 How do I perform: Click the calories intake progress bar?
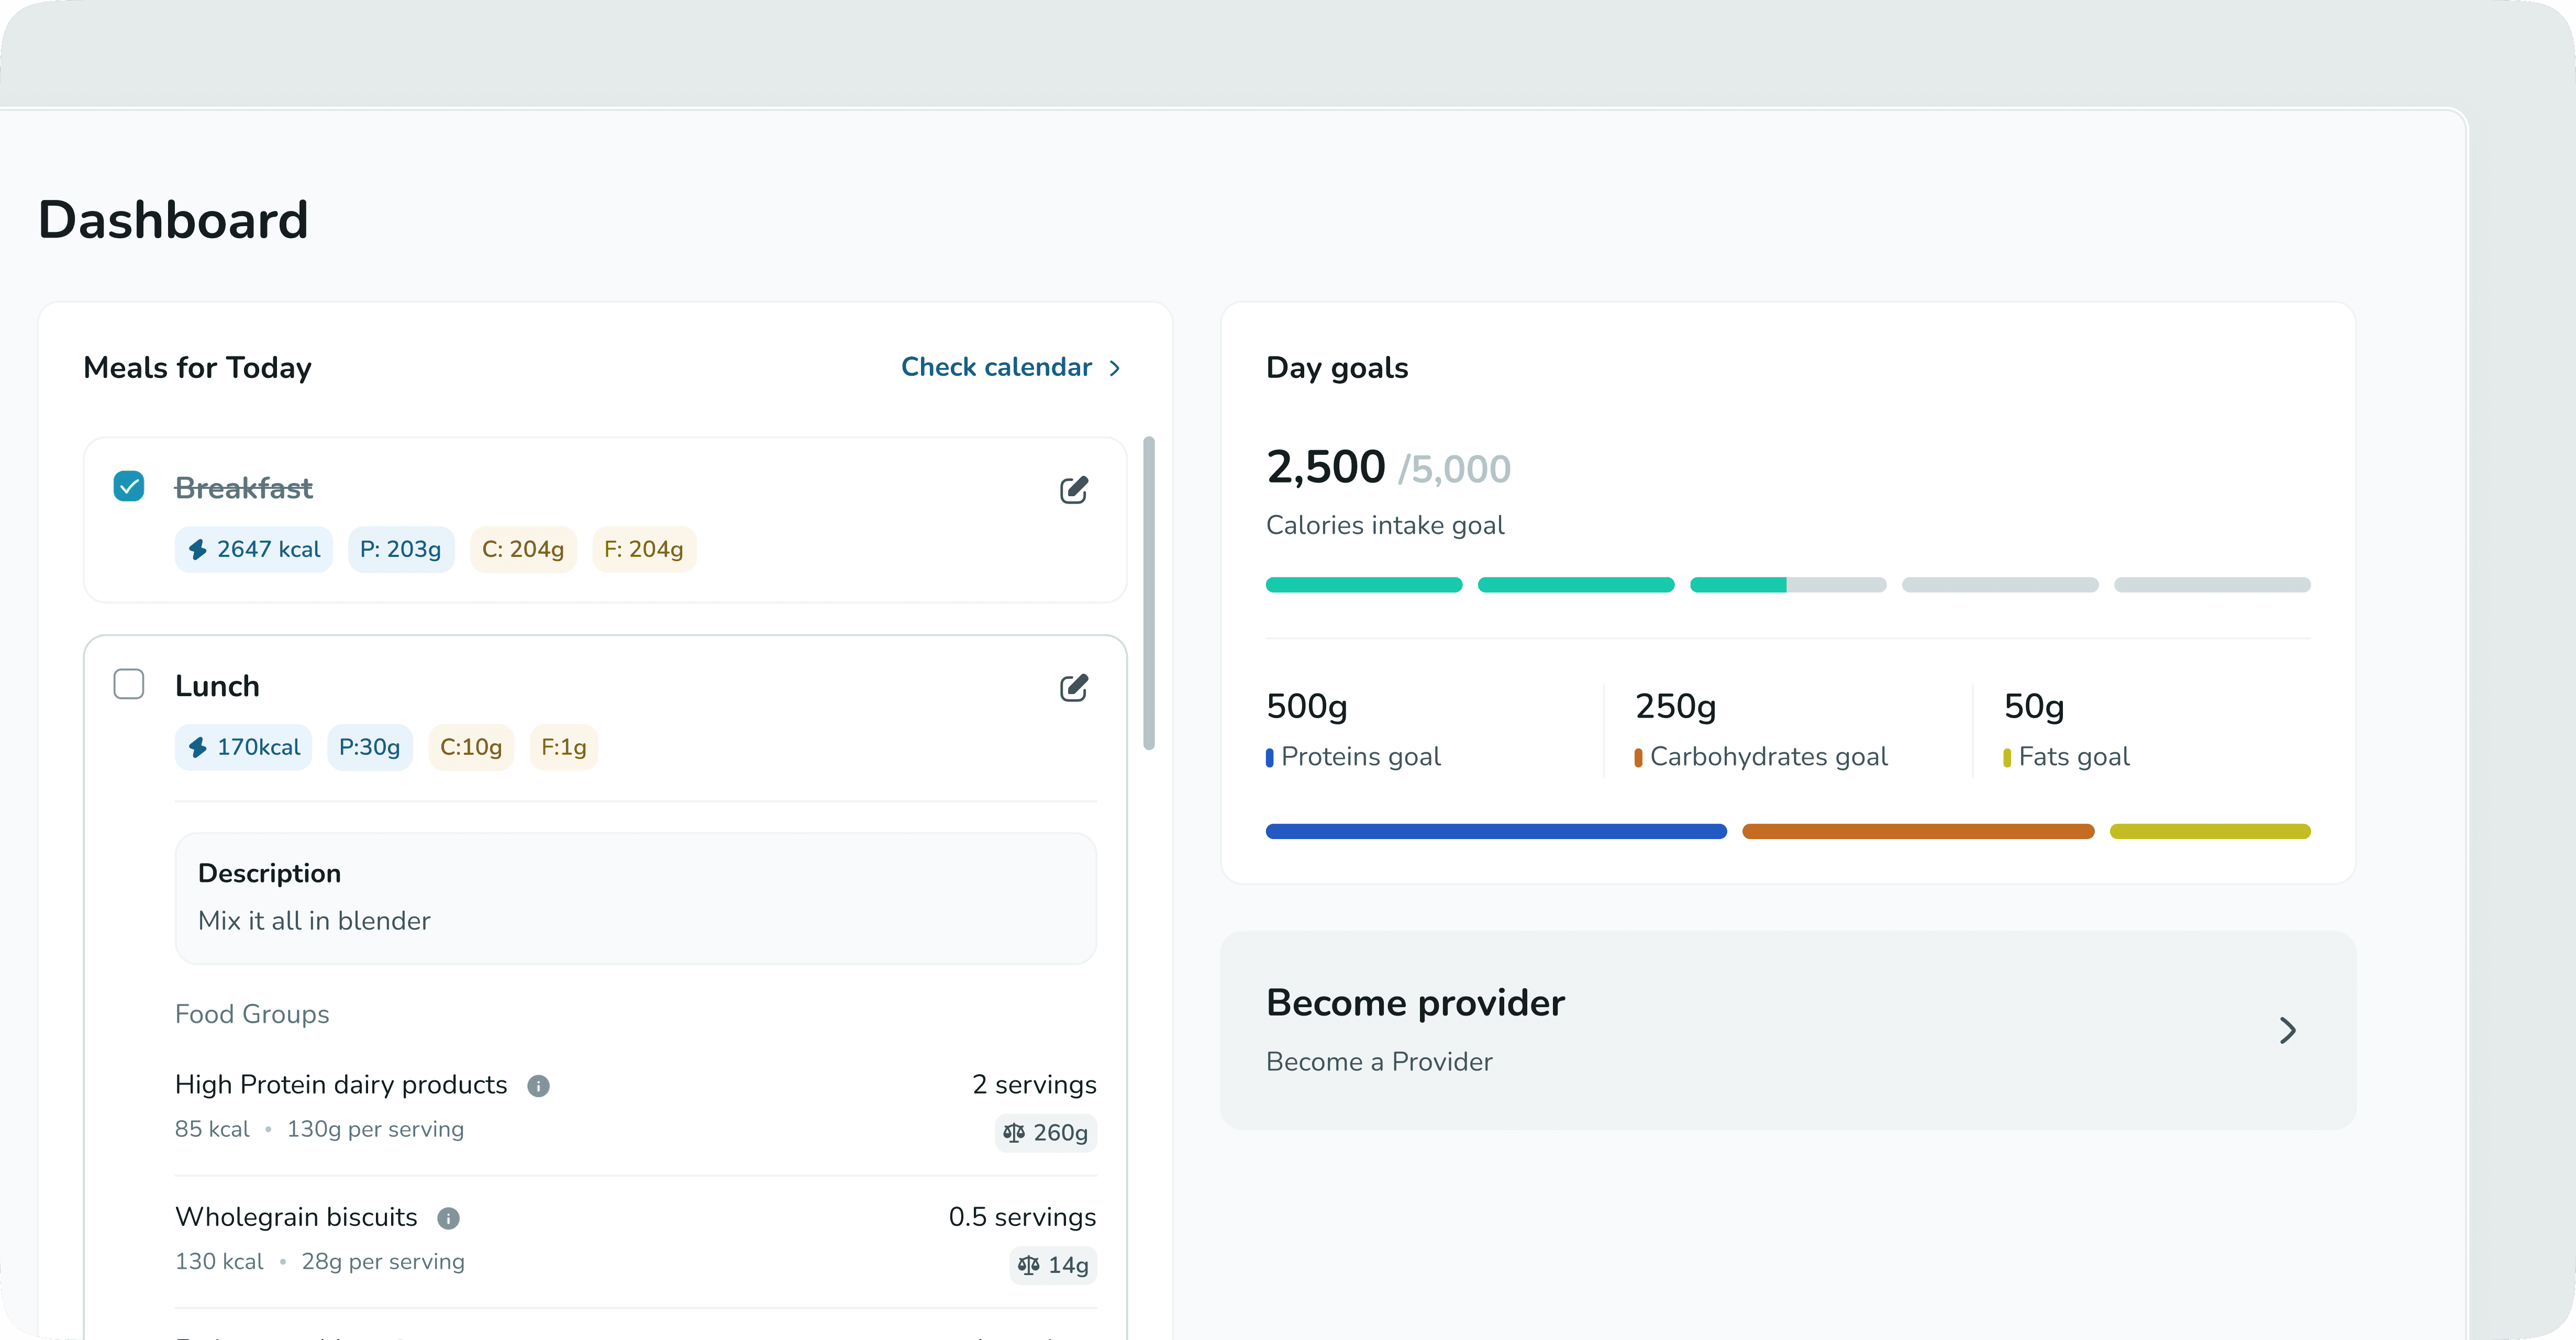(x=1787, y=585)
